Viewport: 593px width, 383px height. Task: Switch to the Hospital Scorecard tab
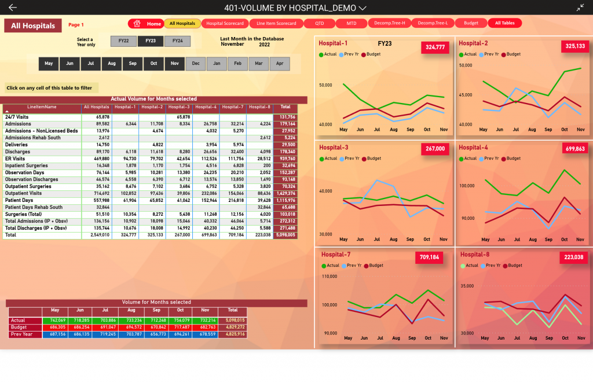225,23
